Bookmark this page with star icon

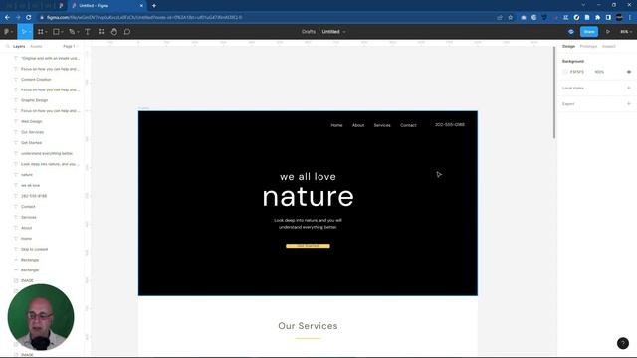[511, 18]
